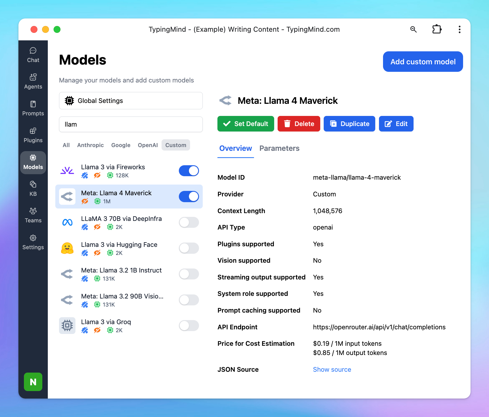Turn on Meta: Llama 3.2 1B Instruct
This screenshot has height=417, width=489.
(189, 274)
